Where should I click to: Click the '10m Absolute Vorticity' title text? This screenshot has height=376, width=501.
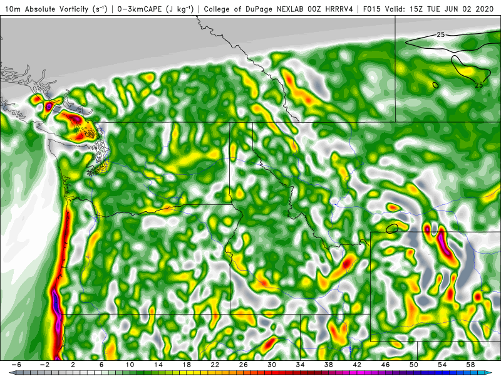[46, 9]
